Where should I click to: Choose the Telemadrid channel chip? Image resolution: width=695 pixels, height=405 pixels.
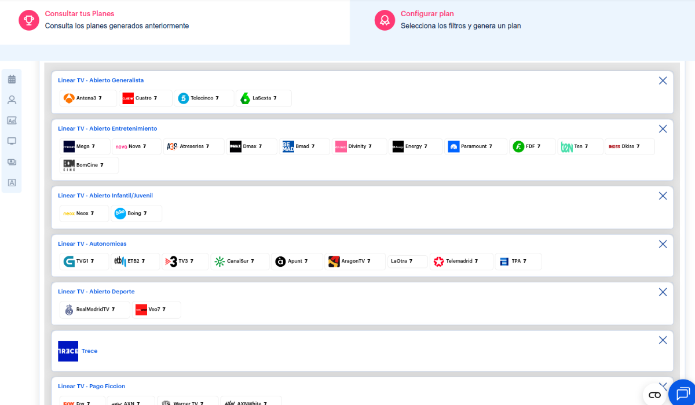(x=461, y=262)
